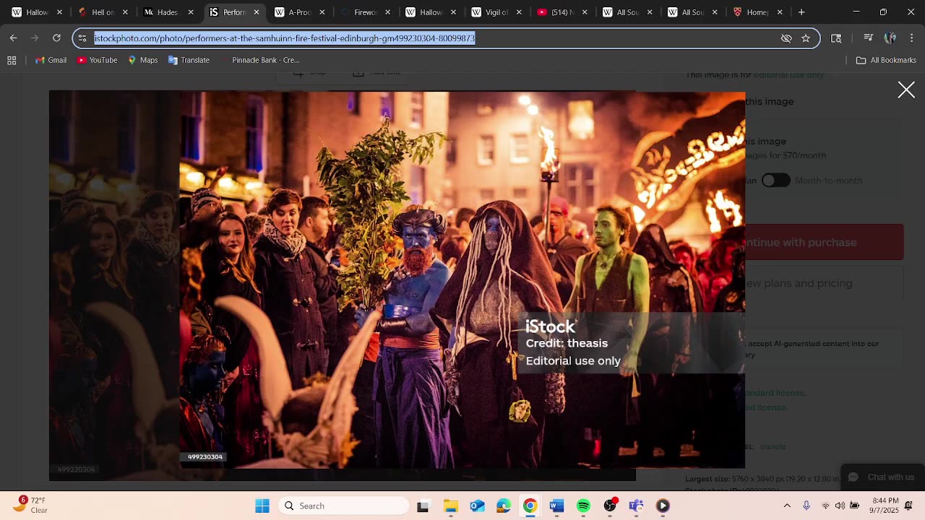Click the taskbar Search box
The width and height of the screenshot is (925, 520).
[343, 506]
